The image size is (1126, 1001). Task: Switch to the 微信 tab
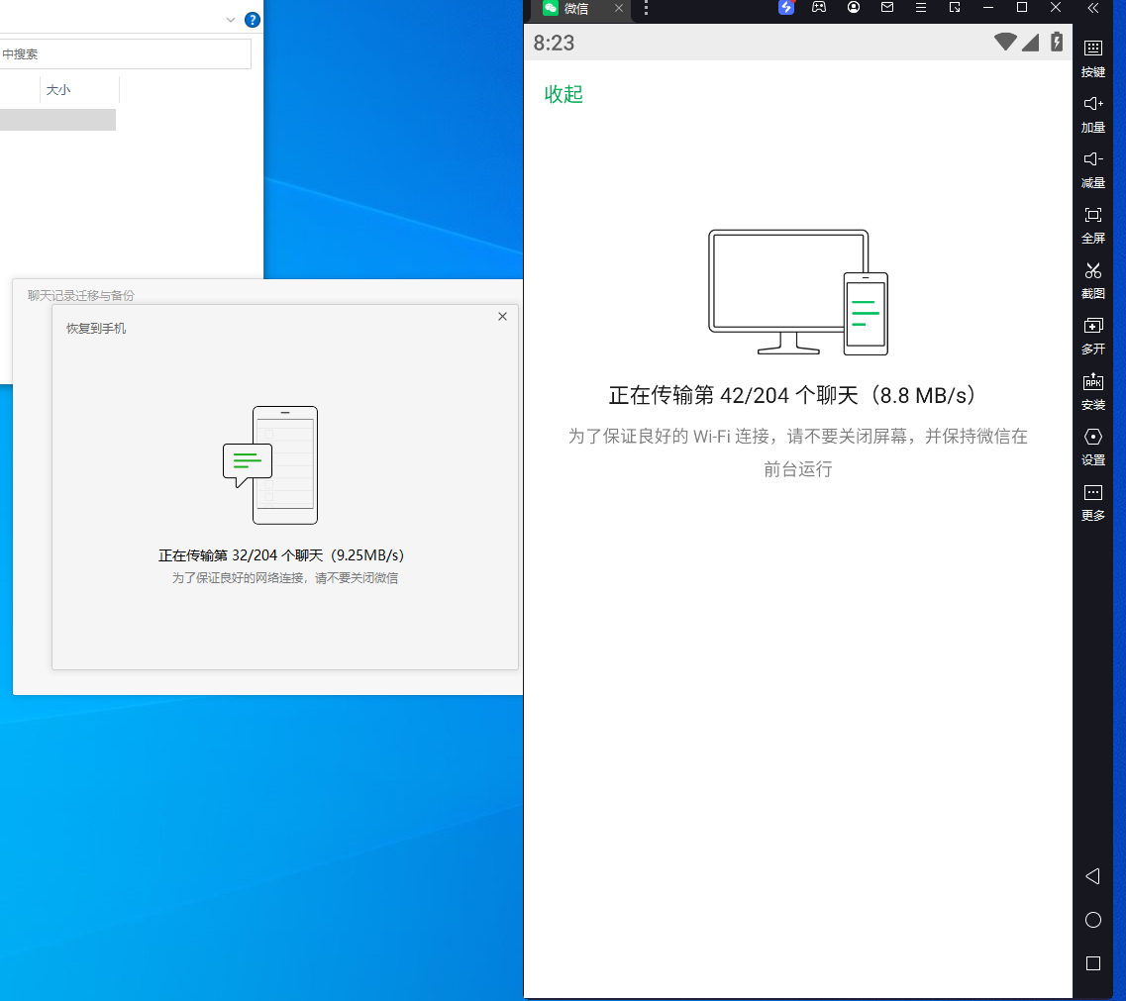click(576, 9)
